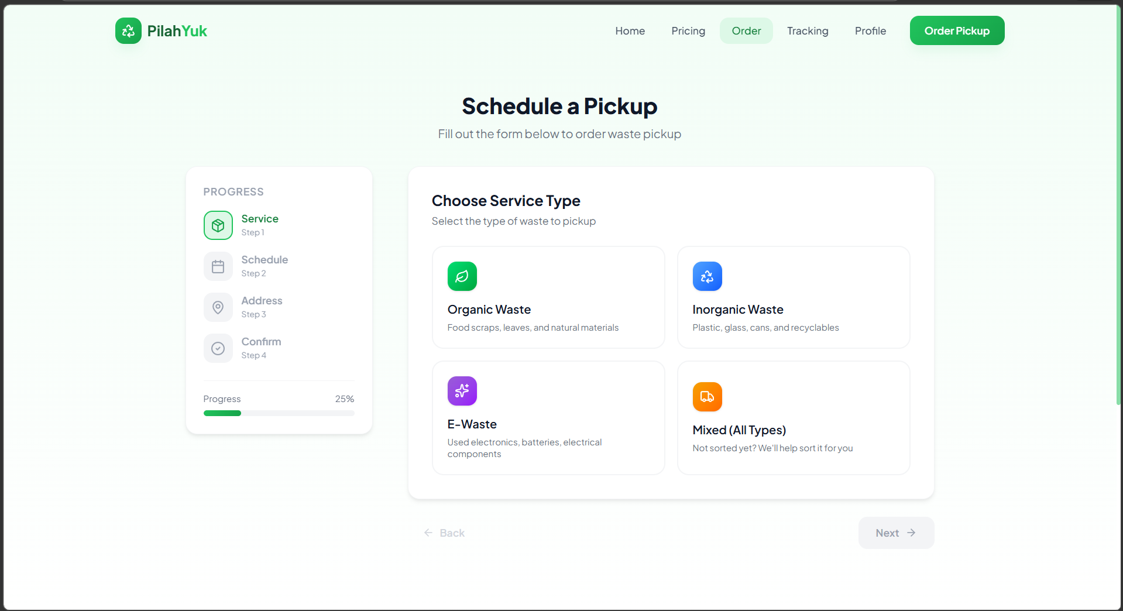This screenshot has width=1123, height=611.
Task: Click the Choose Service Type heading
Action: [x=506, y=201]
